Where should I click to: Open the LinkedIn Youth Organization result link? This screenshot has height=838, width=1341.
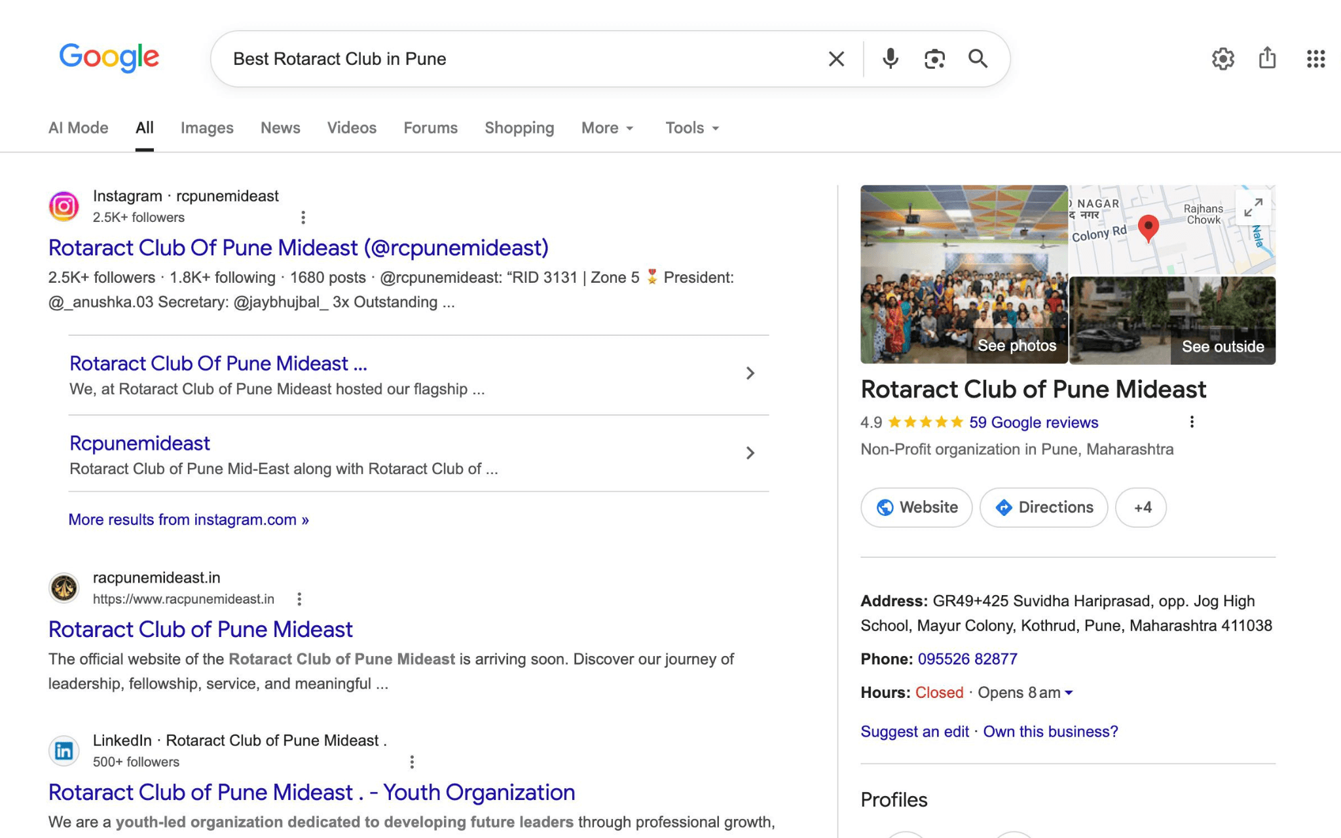[x=312, y=792]
